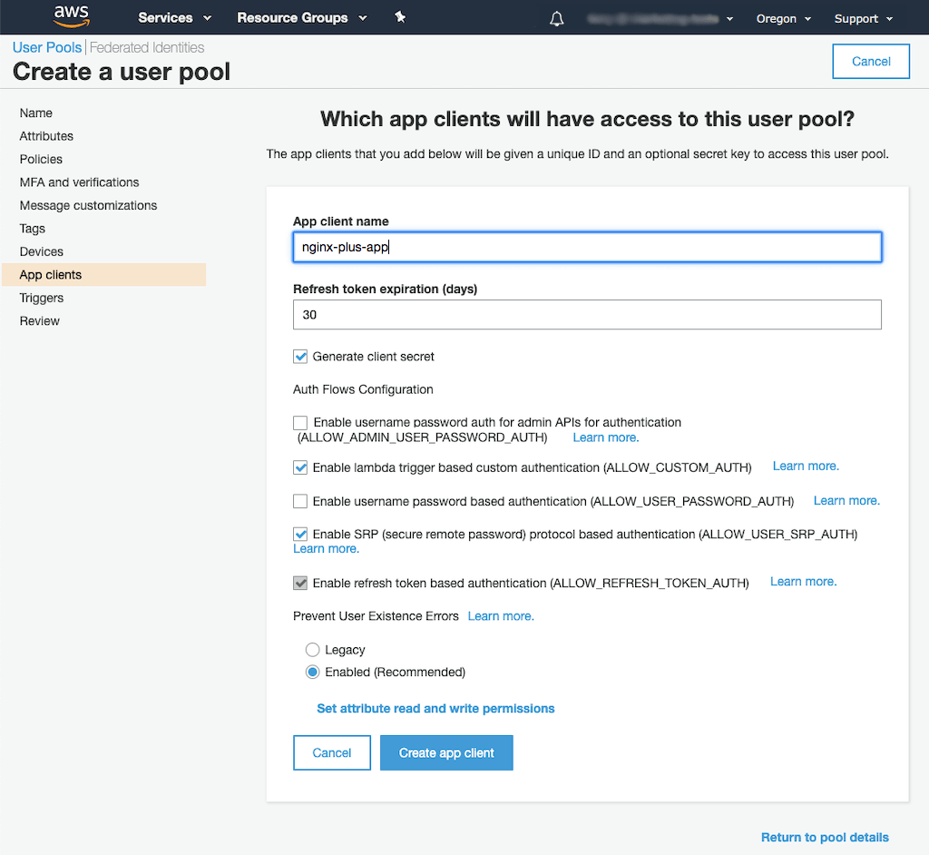
Task: Open MFA and verifications sidebar item
Action: click(79, 182)
